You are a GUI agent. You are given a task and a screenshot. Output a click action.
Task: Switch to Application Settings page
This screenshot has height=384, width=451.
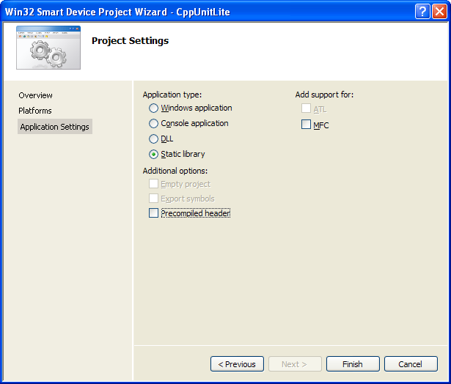coord(55,127)
